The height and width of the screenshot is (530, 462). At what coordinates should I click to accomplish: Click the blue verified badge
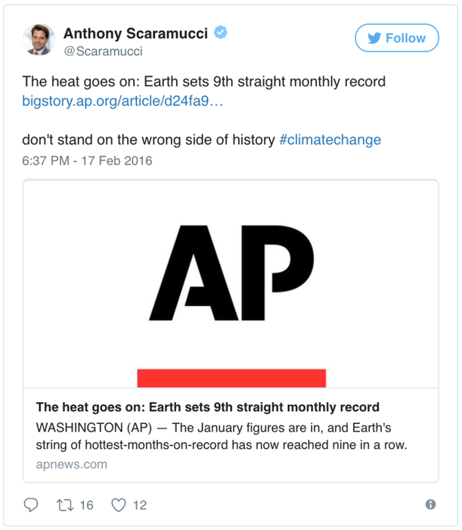click(x=220, y=33)
